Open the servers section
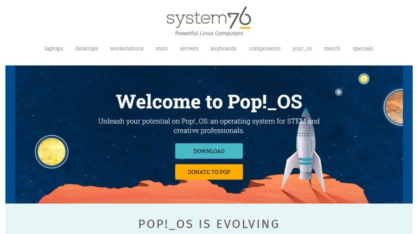 click(x=189, y=49)
